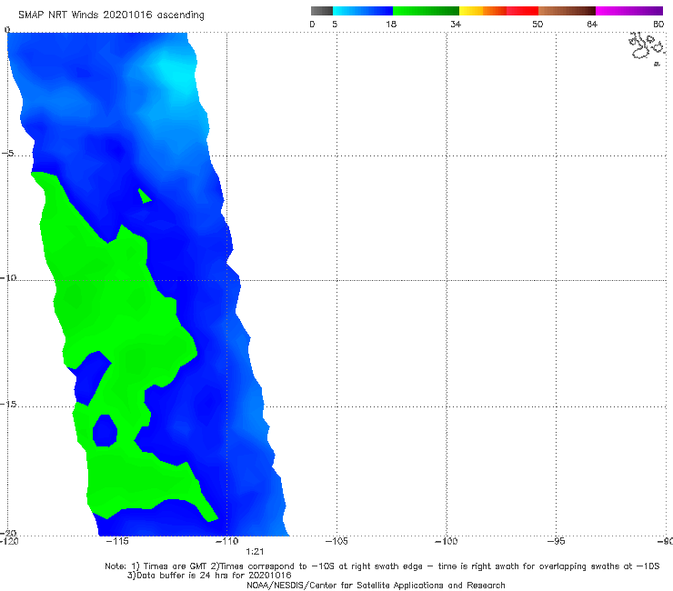
Task: Click the longitude label '-95'
Action: (557, 541)
